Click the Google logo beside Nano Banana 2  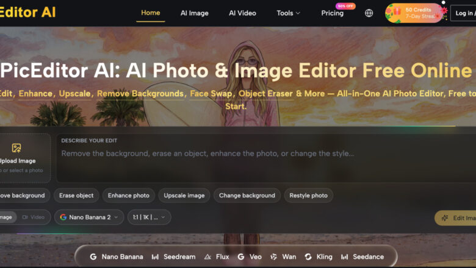(63, 217)
